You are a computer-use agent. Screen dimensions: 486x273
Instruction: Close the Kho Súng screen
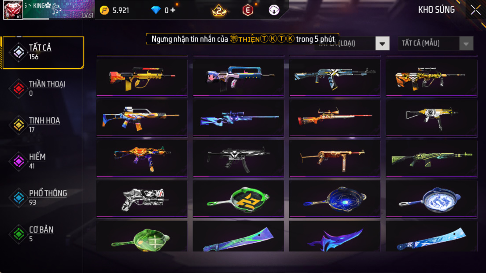[x=475, y=10]
